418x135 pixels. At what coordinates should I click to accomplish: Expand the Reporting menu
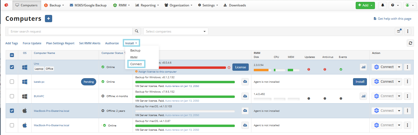[147, 5]
